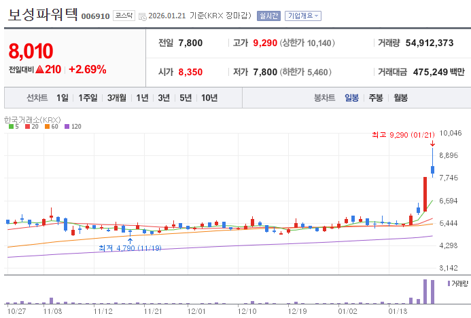Click the 10,046 price axis label
This screenshot has height=318, width=471.
coord(451,133)
